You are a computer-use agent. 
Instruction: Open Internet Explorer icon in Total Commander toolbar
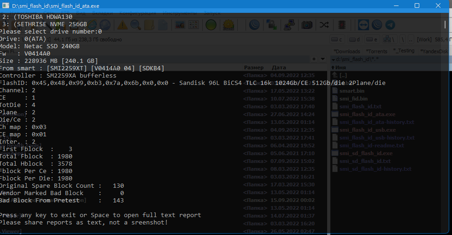click(x=92, y=25)
